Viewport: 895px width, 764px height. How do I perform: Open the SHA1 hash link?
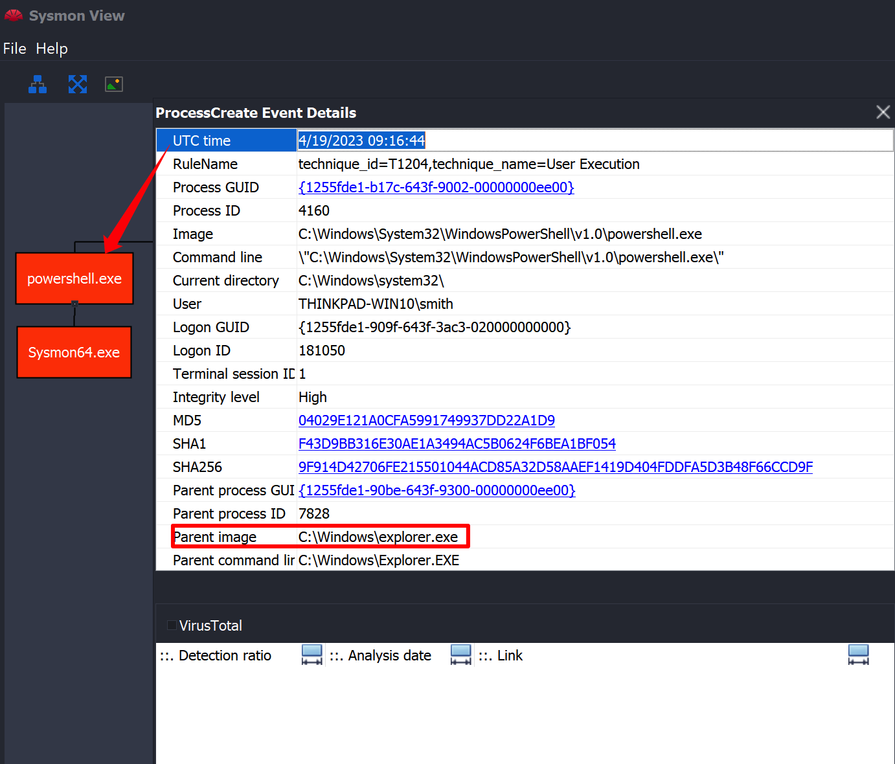point(457,444)
